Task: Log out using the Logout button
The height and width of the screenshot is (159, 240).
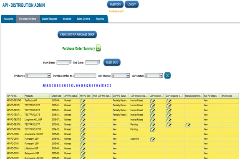Action: point(131,5)
